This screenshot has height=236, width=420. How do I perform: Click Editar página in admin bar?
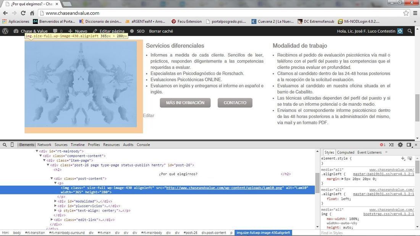(x=108, y=31)
